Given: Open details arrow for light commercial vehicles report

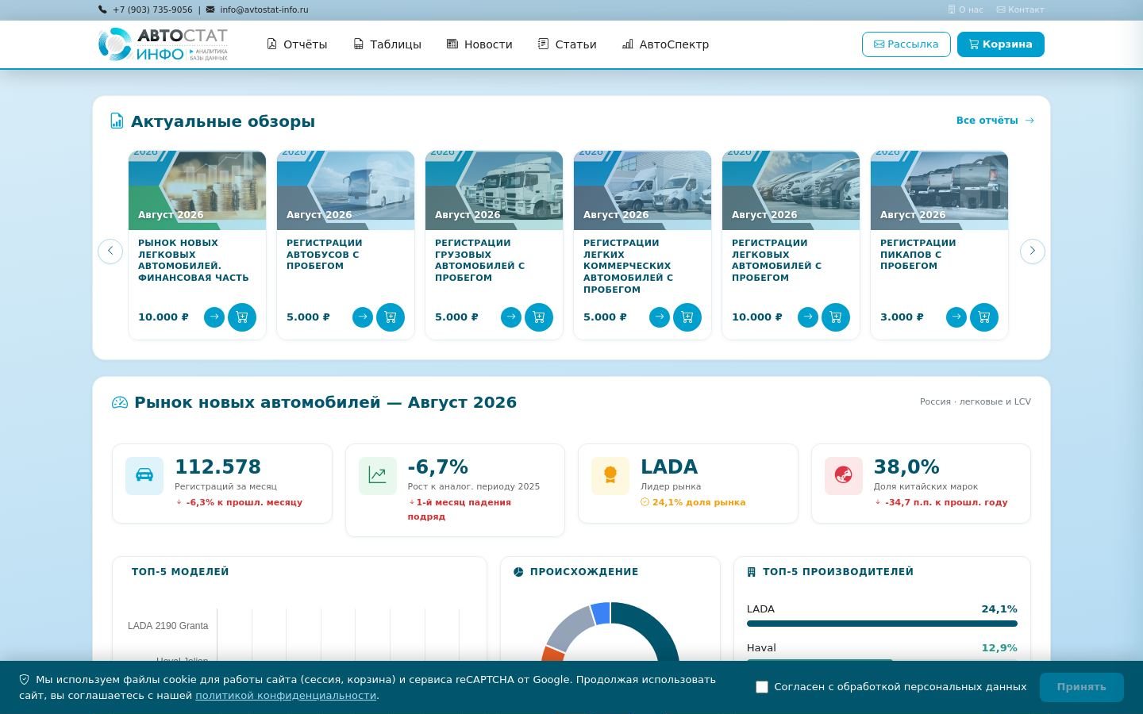Looking at the screenshot, I should coord(660,317).
